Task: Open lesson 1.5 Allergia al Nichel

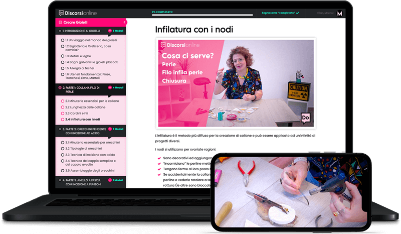Action: pyautogui.click(x=80, y=68)
